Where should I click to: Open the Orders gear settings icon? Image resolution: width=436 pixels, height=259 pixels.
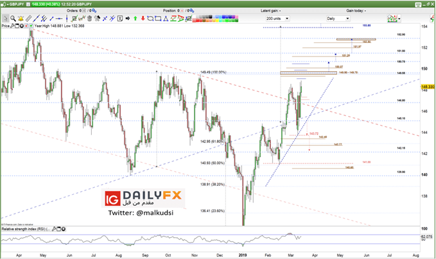(94, 10)
